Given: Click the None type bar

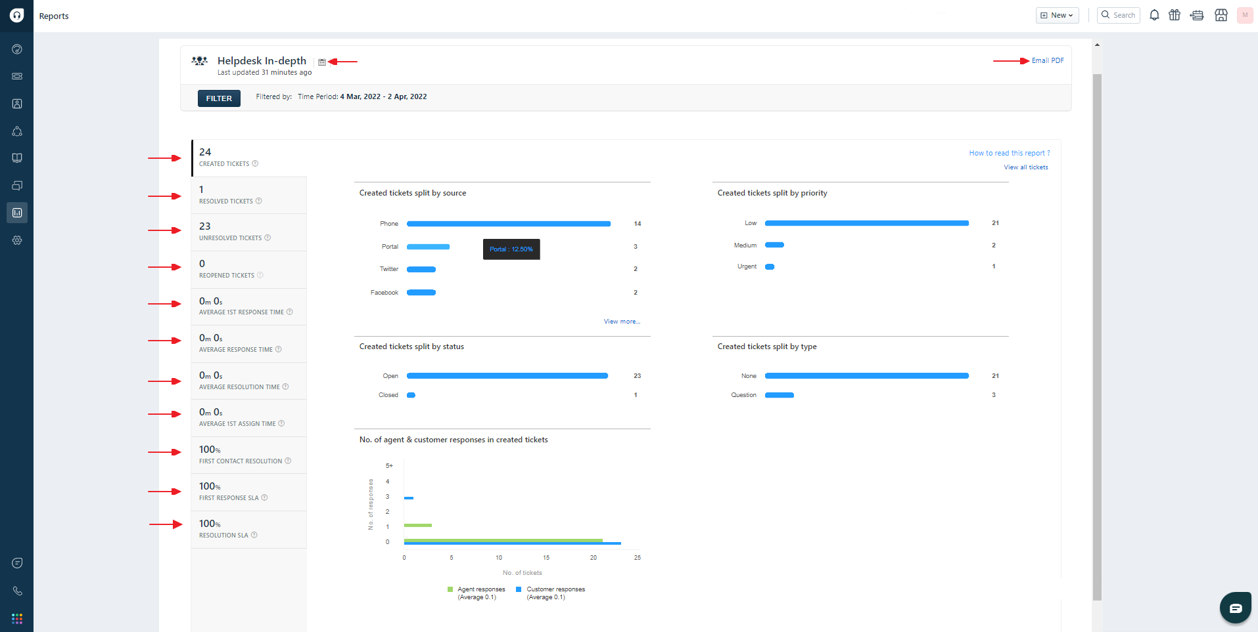Looking at the screenshot, I should coord(867,376).
